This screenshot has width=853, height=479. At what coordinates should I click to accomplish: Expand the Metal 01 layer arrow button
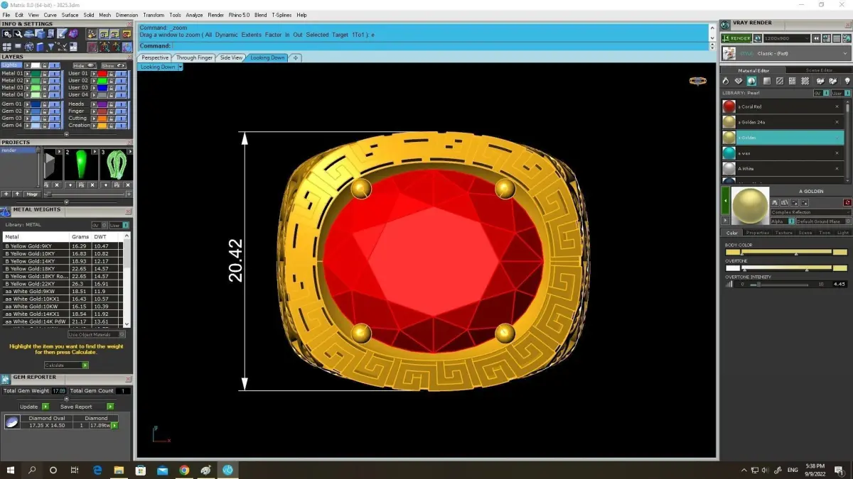tap(28, 74)
